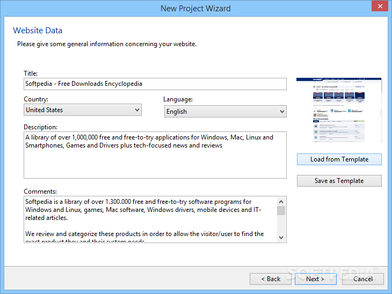Image resolution: width=392 pixels, height=294 pixels.
Task: Click the website preview thumbnail
Action: click(x=339, y=110)
